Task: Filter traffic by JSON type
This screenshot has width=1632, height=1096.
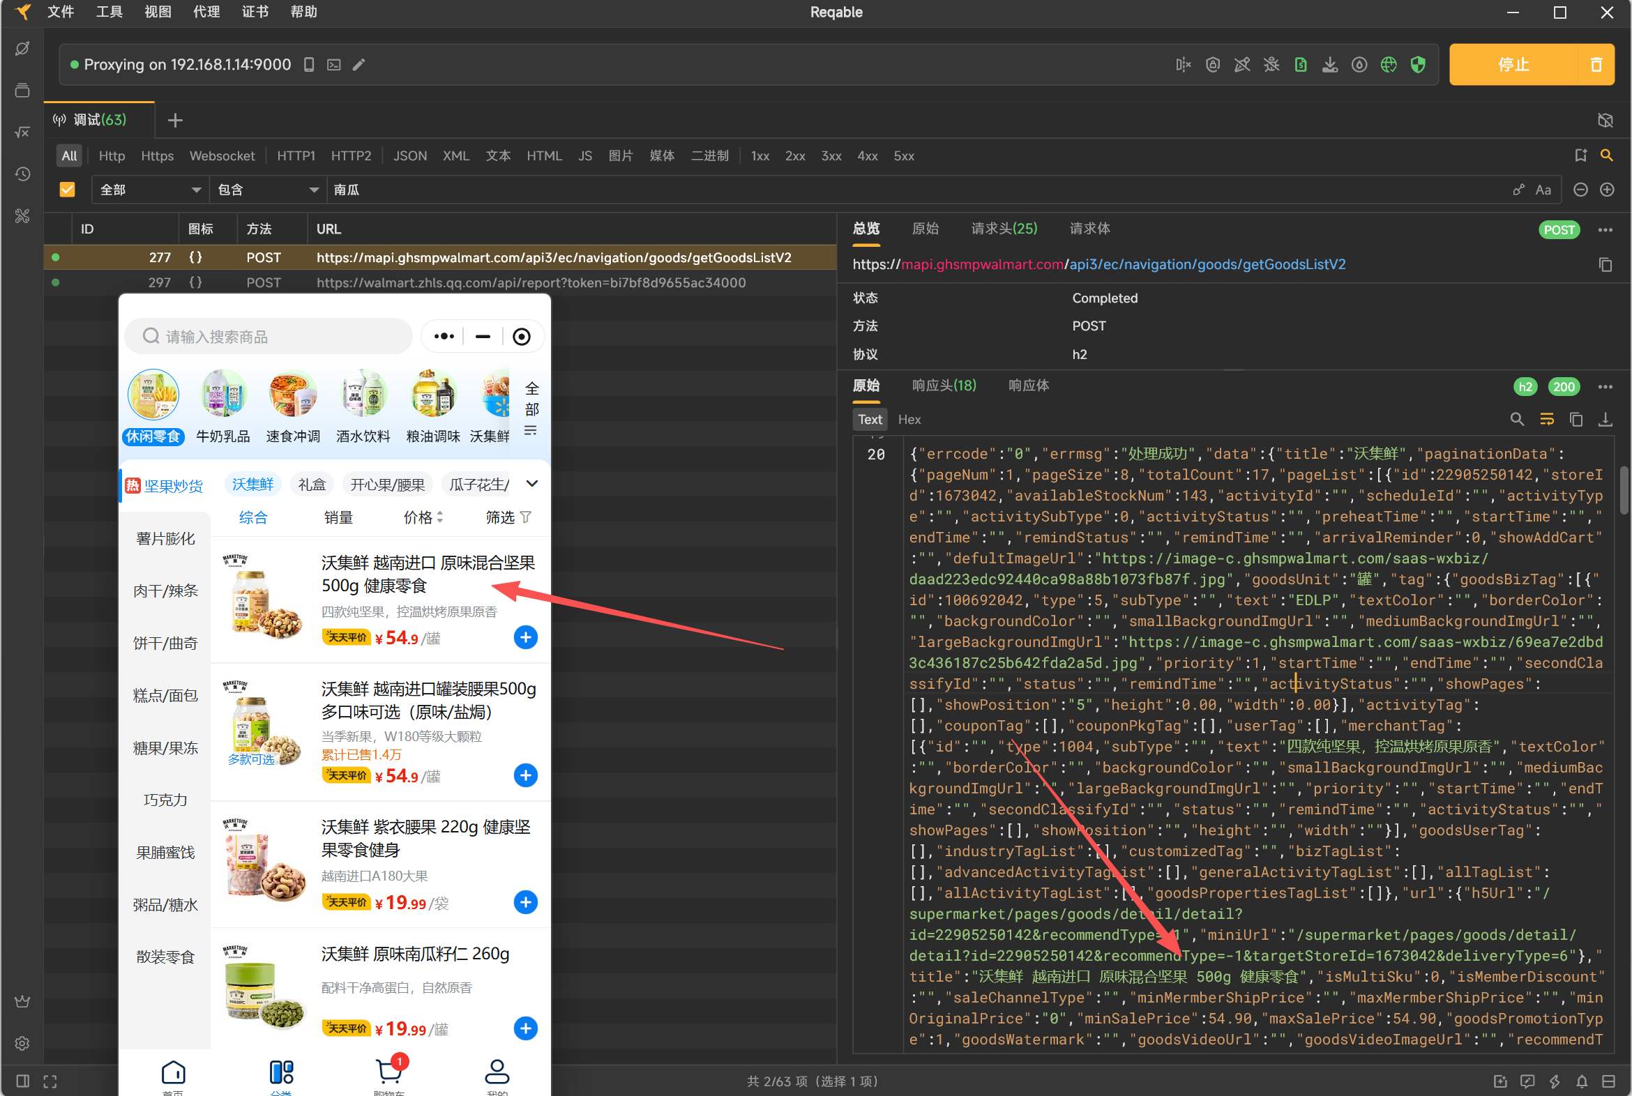Action: (x=410, y=156)
